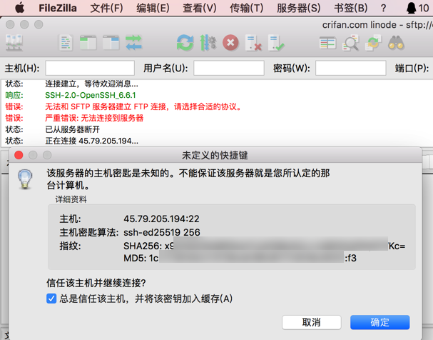The width and height of the screenshot is (433, 340).
Task: Select host value 45.79.205.194:22
Action: [x=161, y=219]
